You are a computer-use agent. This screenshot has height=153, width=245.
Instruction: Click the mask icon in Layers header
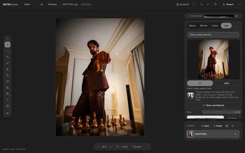coord(227,126)
